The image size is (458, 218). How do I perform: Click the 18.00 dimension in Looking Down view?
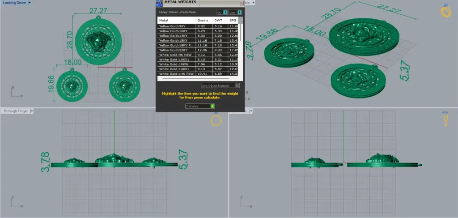pyautogui.click(x=72, y=62)
